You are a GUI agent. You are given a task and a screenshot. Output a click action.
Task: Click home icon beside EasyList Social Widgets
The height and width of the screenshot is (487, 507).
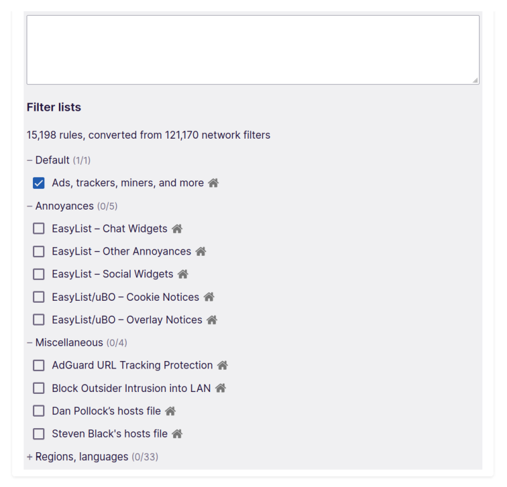tap(183, 274)
